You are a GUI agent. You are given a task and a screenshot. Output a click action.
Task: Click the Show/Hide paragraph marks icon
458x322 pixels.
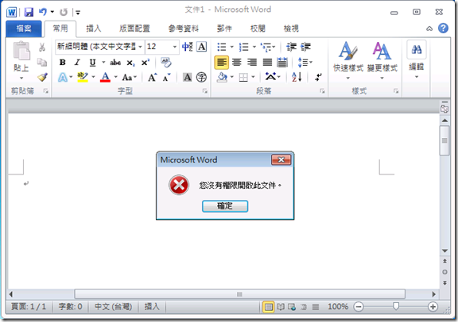click(x=319, y=77)
